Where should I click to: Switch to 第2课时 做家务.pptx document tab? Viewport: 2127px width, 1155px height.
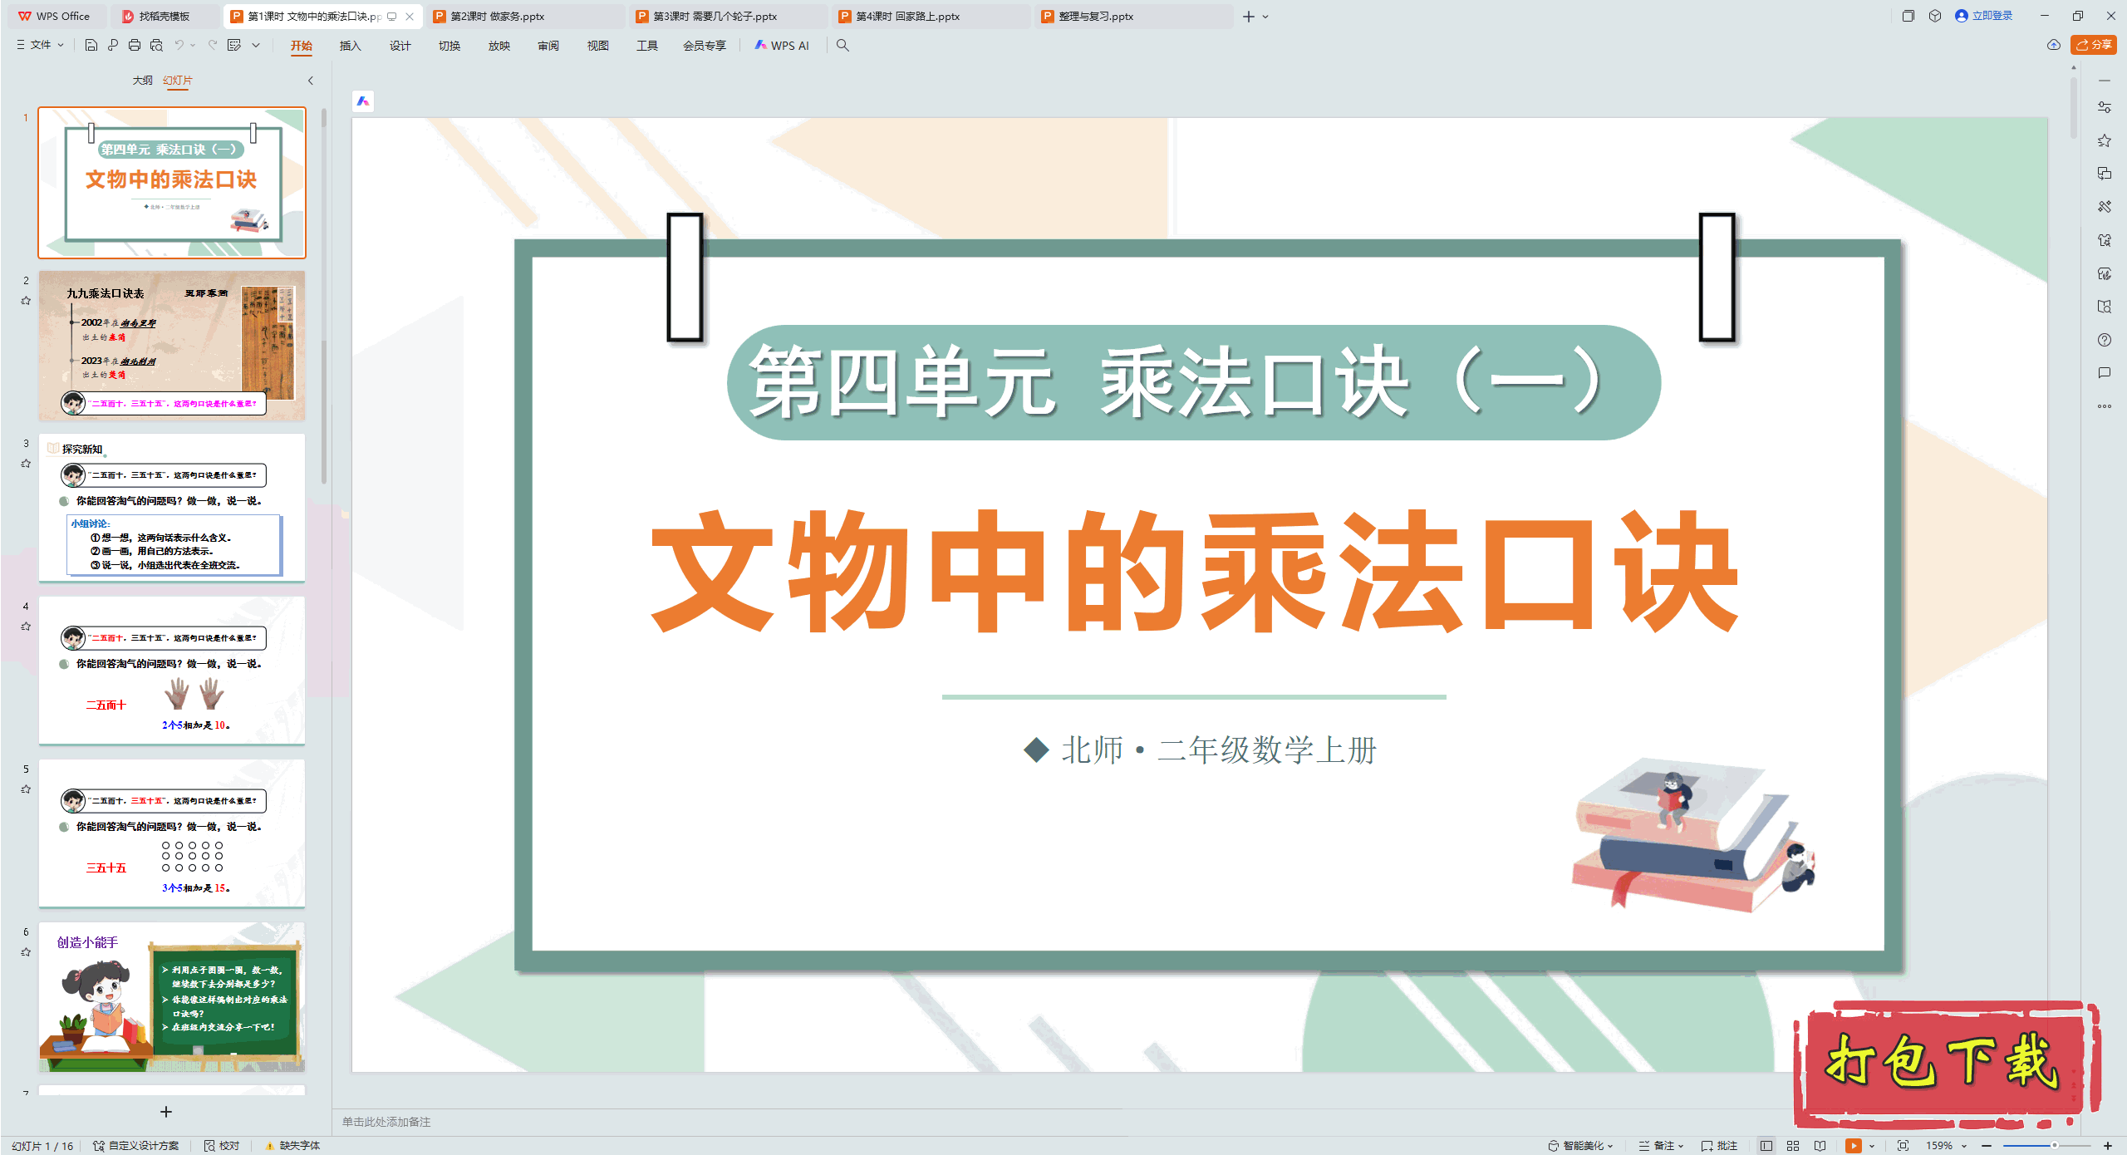(x=497, y=16)
